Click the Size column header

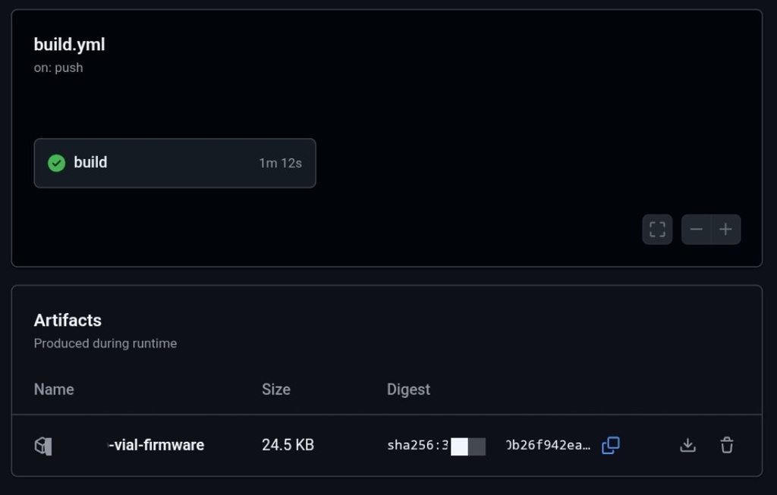(276, 390)
